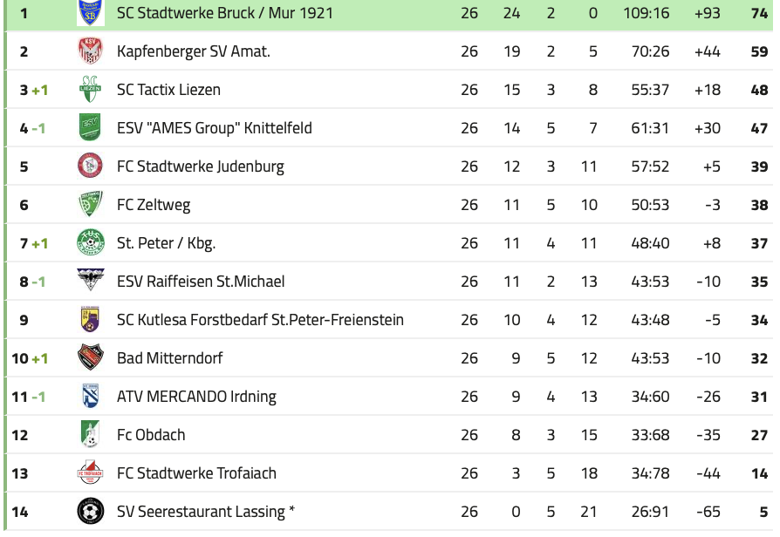Click the Bad Mitterndorf shield logo
Image resolution: width=780 pixels, height=537 pixels.
91,357
